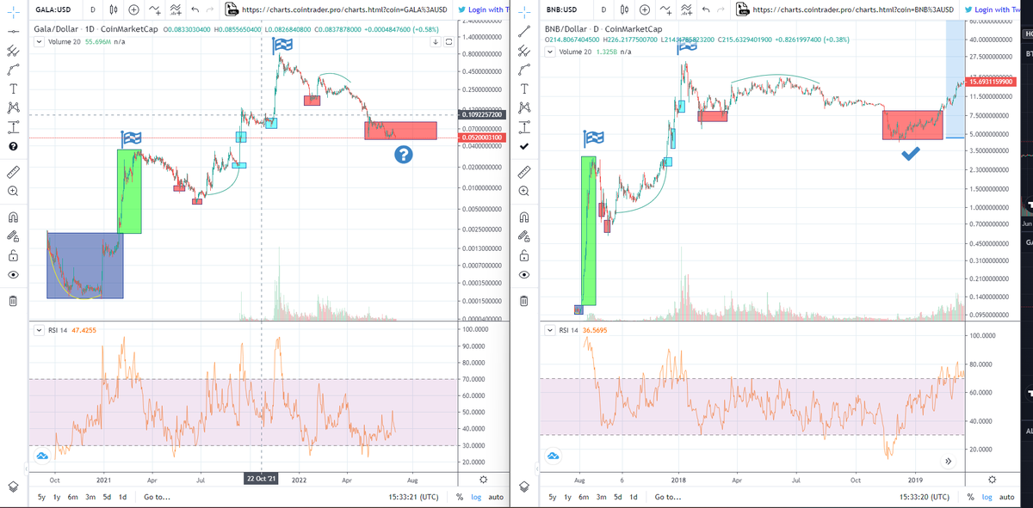The height and width of the screenshot is (508, 1033).
Task: Click 22 Oct '21 date marker in GALA chart
Action: tap(261, 479)
